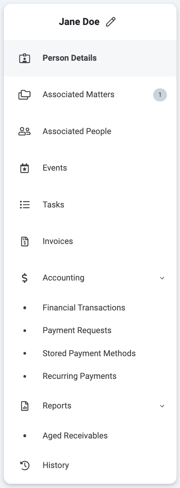Click the Associated Matters folder icon
This screenshot has width=180, height=488.
(25, 95)
